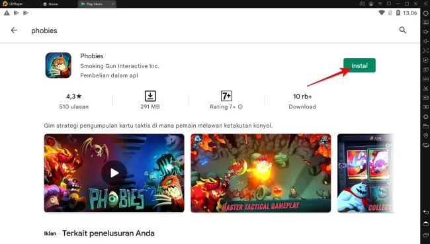
Task: Click the phobies search text field
Action: [44, 30]
